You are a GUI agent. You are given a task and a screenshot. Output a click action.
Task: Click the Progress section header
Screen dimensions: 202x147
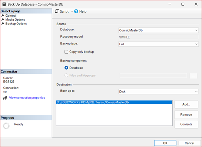pos(26,118)
